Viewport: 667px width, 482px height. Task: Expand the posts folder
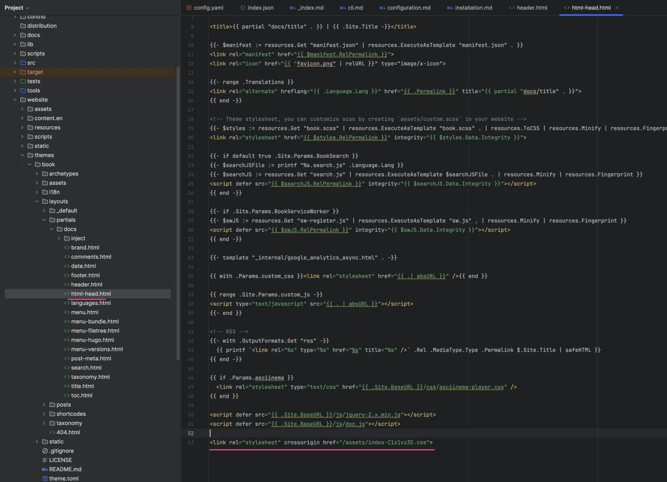tap(44, 405)
